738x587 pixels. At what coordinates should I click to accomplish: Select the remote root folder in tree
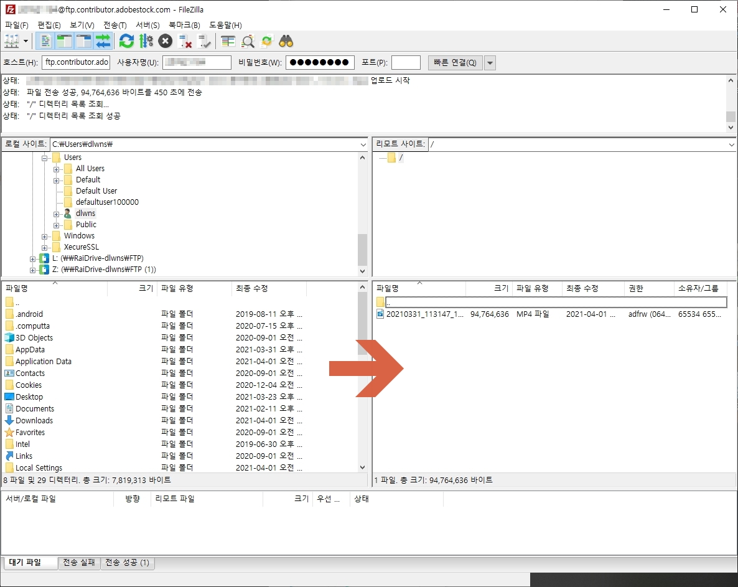(x=401, y=157)
